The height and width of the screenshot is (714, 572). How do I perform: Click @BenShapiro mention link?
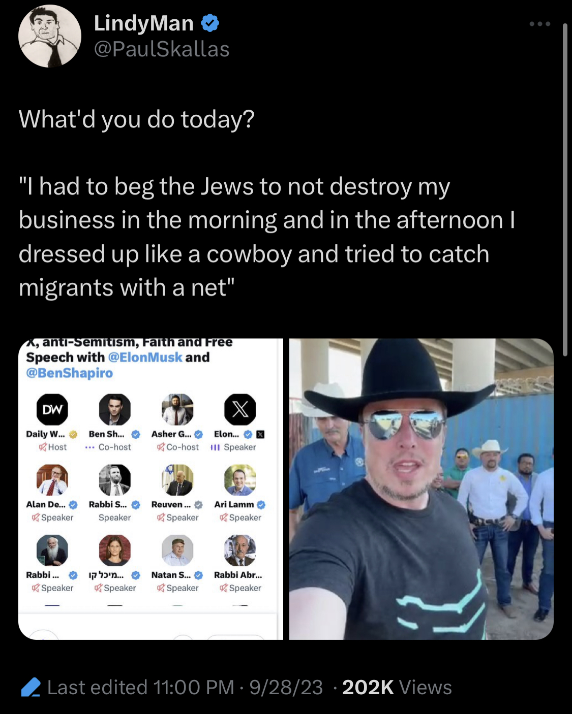coord(70,373)
